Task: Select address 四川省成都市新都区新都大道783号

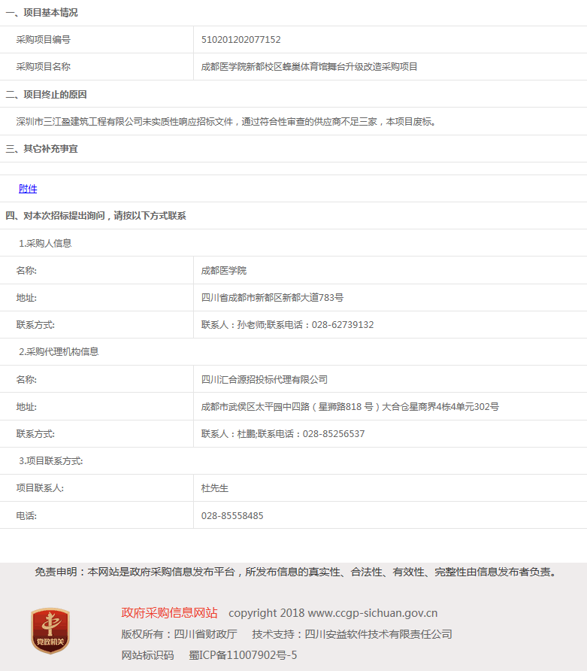Action: point(272,297)
